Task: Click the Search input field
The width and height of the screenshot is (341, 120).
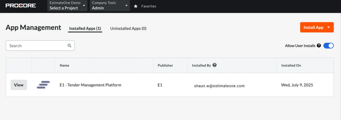Action: [x=40, y=45]
